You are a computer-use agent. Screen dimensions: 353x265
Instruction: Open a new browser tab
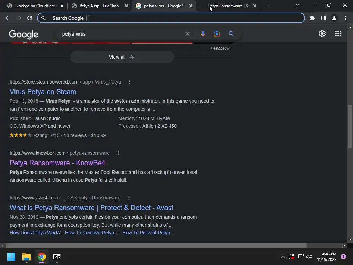point(268,6)
